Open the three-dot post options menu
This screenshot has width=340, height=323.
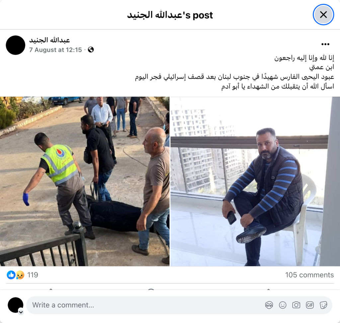coord(325,44)
